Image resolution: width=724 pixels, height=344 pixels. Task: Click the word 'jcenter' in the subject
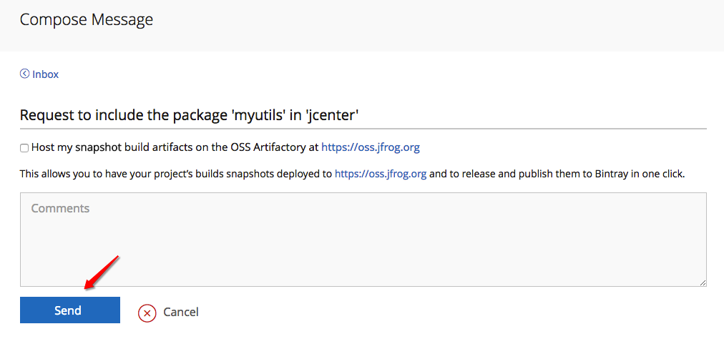point(332,115)
